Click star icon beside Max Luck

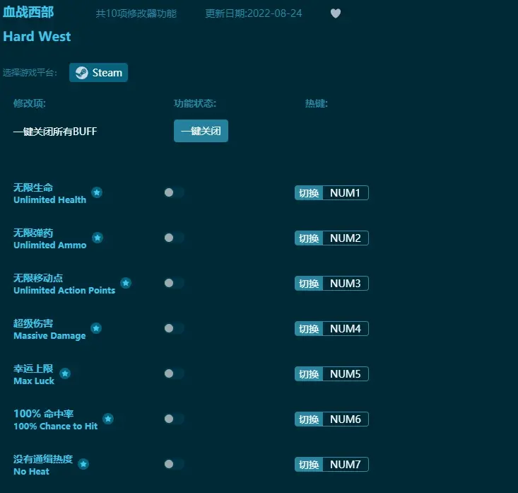point(65,373)
